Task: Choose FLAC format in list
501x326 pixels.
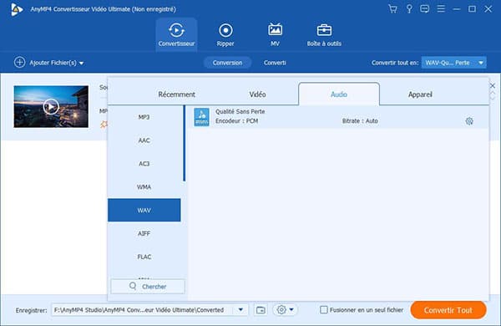Action: click(144, 257)
